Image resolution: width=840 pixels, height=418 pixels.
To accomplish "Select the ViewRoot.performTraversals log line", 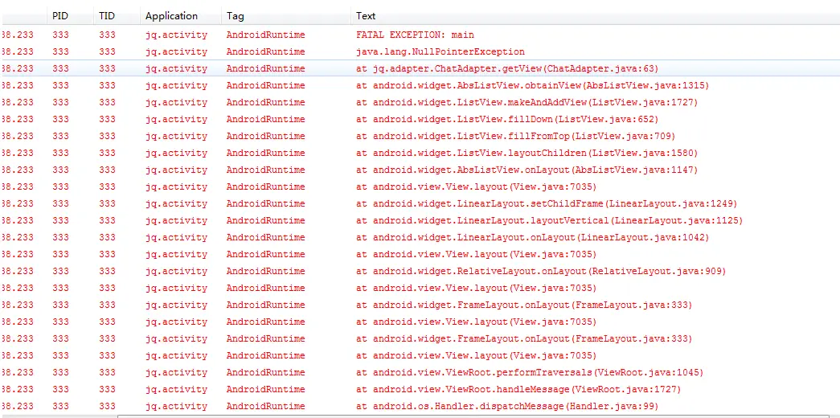I will pos(420,372).
